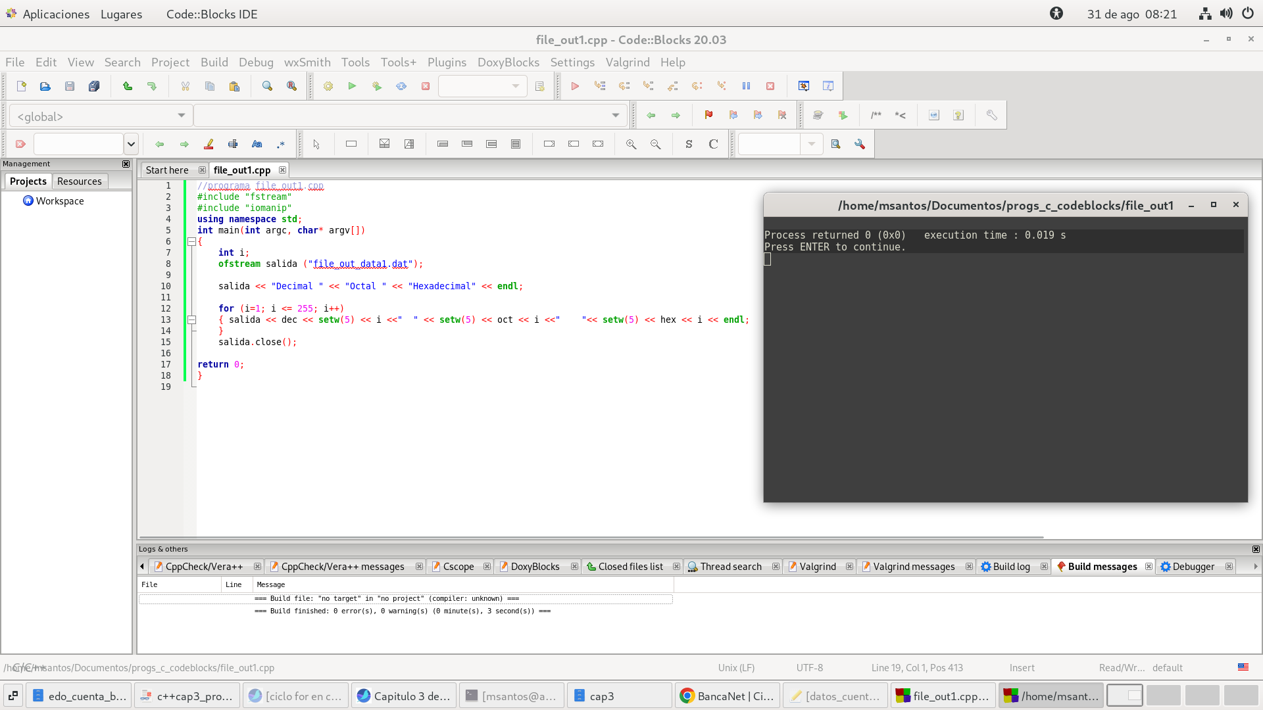Open the build target dropdown

482,86
